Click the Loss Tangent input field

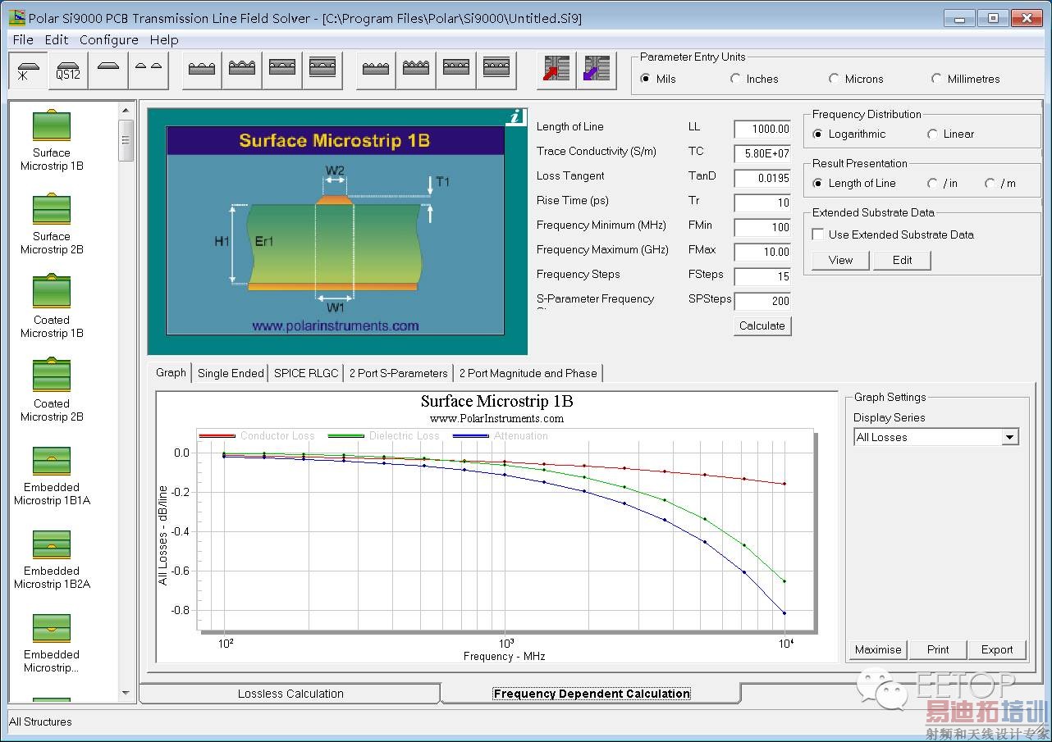[762, 178]
